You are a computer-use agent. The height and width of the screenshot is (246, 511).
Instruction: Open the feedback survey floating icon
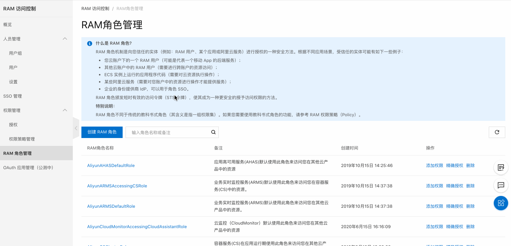pyautogui.click(x=501, y=167)
